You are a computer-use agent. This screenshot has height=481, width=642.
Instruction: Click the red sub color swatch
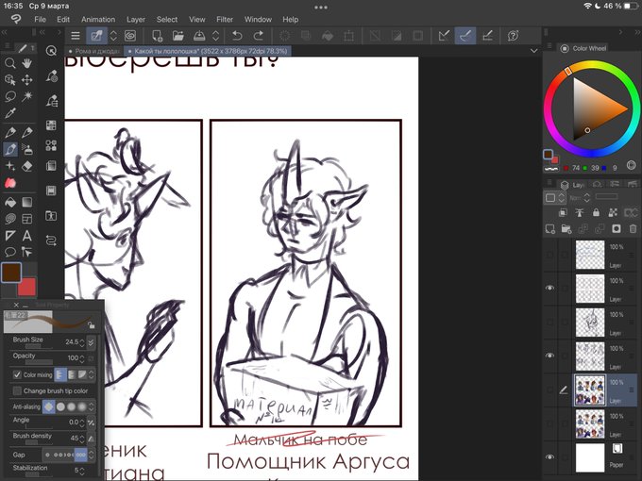click(x=27, y=287)
